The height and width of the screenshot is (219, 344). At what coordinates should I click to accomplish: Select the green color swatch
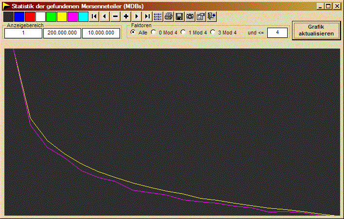pyautogui.click(x=52, y=17)
